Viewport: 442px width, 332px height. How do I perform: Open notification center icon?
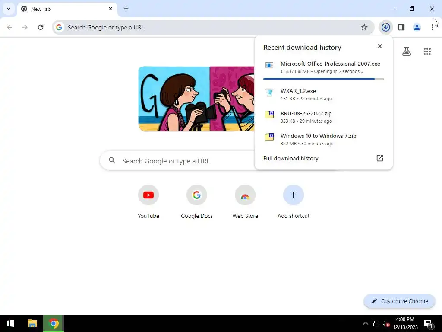pyautogui.click(x=428, y=323)
